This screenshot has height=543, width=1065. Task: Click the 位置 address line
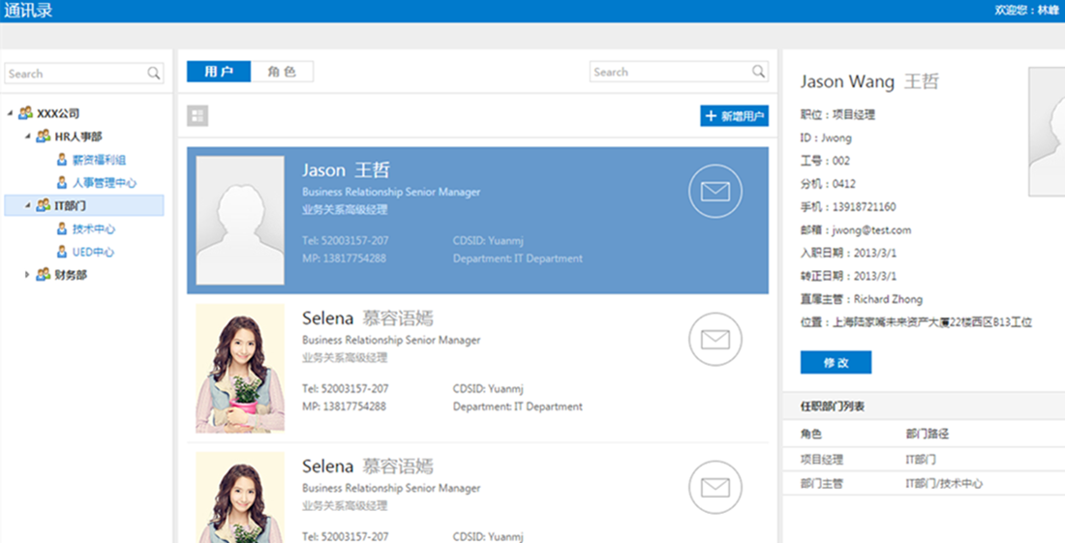point(916,322)
